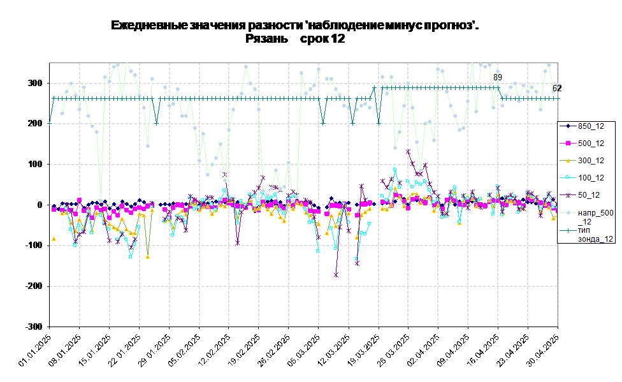Click y-axis label 200
The height and width of the screenshot is (382, 622).
pos(34,124)
